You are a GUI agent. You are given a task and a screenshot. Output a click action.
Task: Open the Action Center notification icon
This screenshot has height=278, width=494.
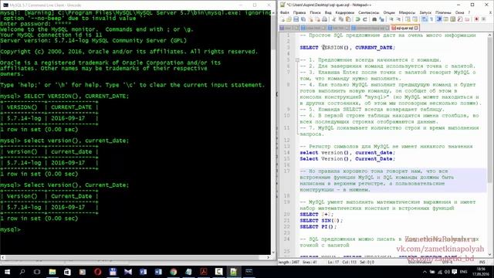[455, 272]
